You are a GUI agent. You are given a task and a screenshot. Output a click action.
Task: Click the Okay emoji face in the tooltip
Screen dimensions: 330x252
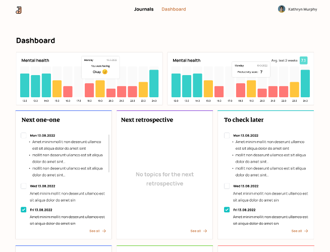[x=105, y=72]
